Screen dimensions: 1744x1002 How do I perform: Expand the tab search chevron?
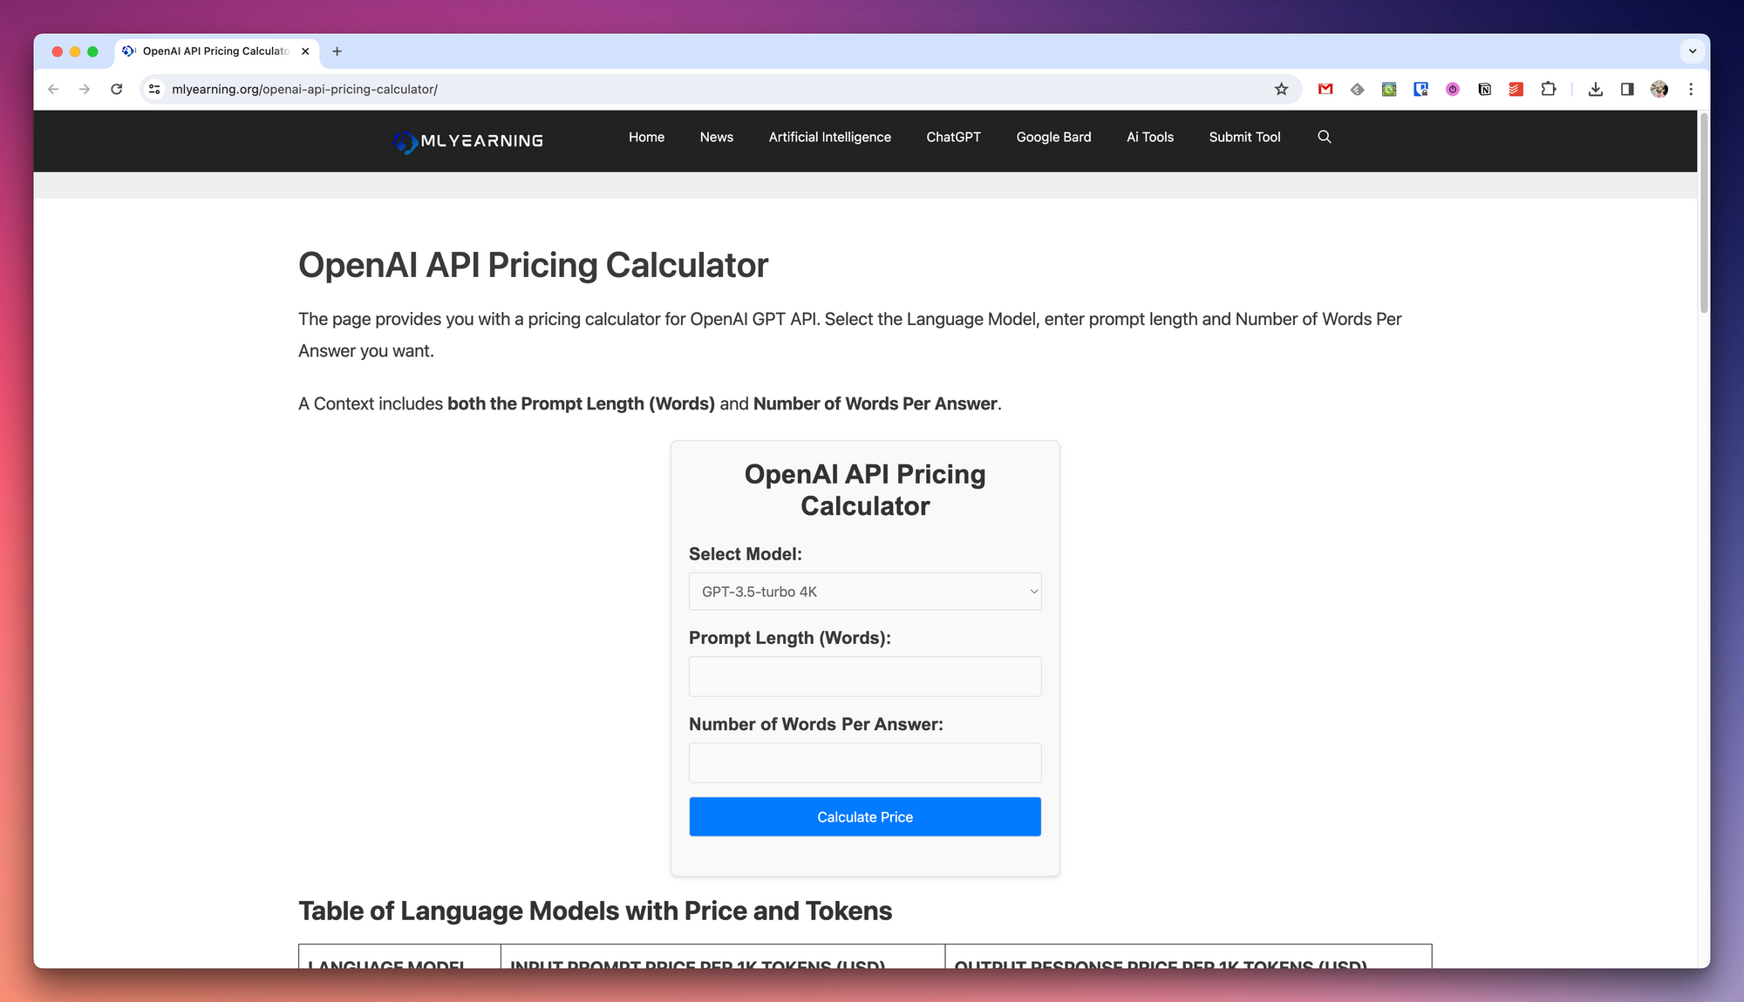(x=1692, y=51)
